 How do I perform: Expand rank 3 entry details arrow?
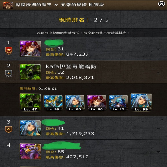[x=158, y=129]
